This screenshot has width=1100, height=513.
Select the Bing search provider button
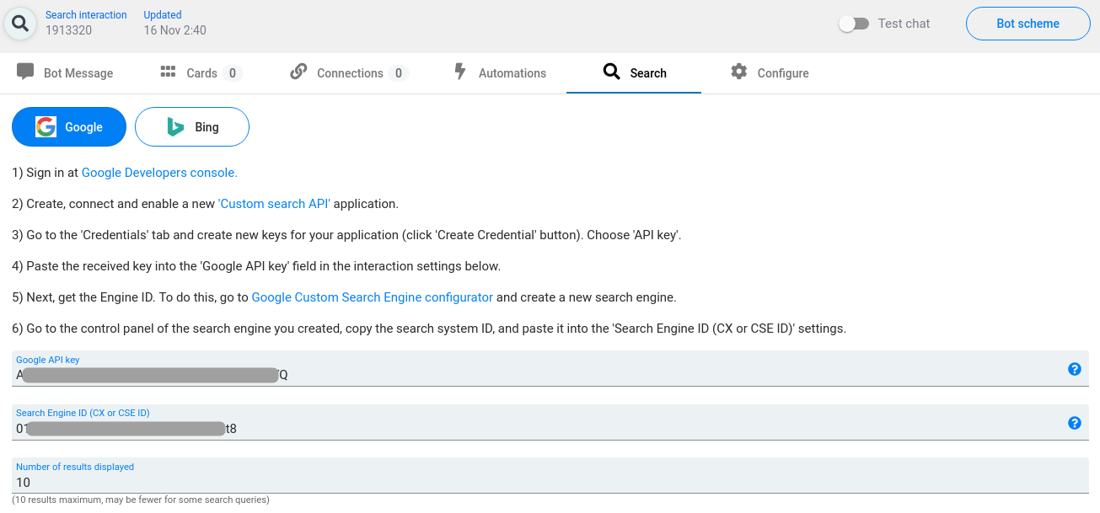192,127
